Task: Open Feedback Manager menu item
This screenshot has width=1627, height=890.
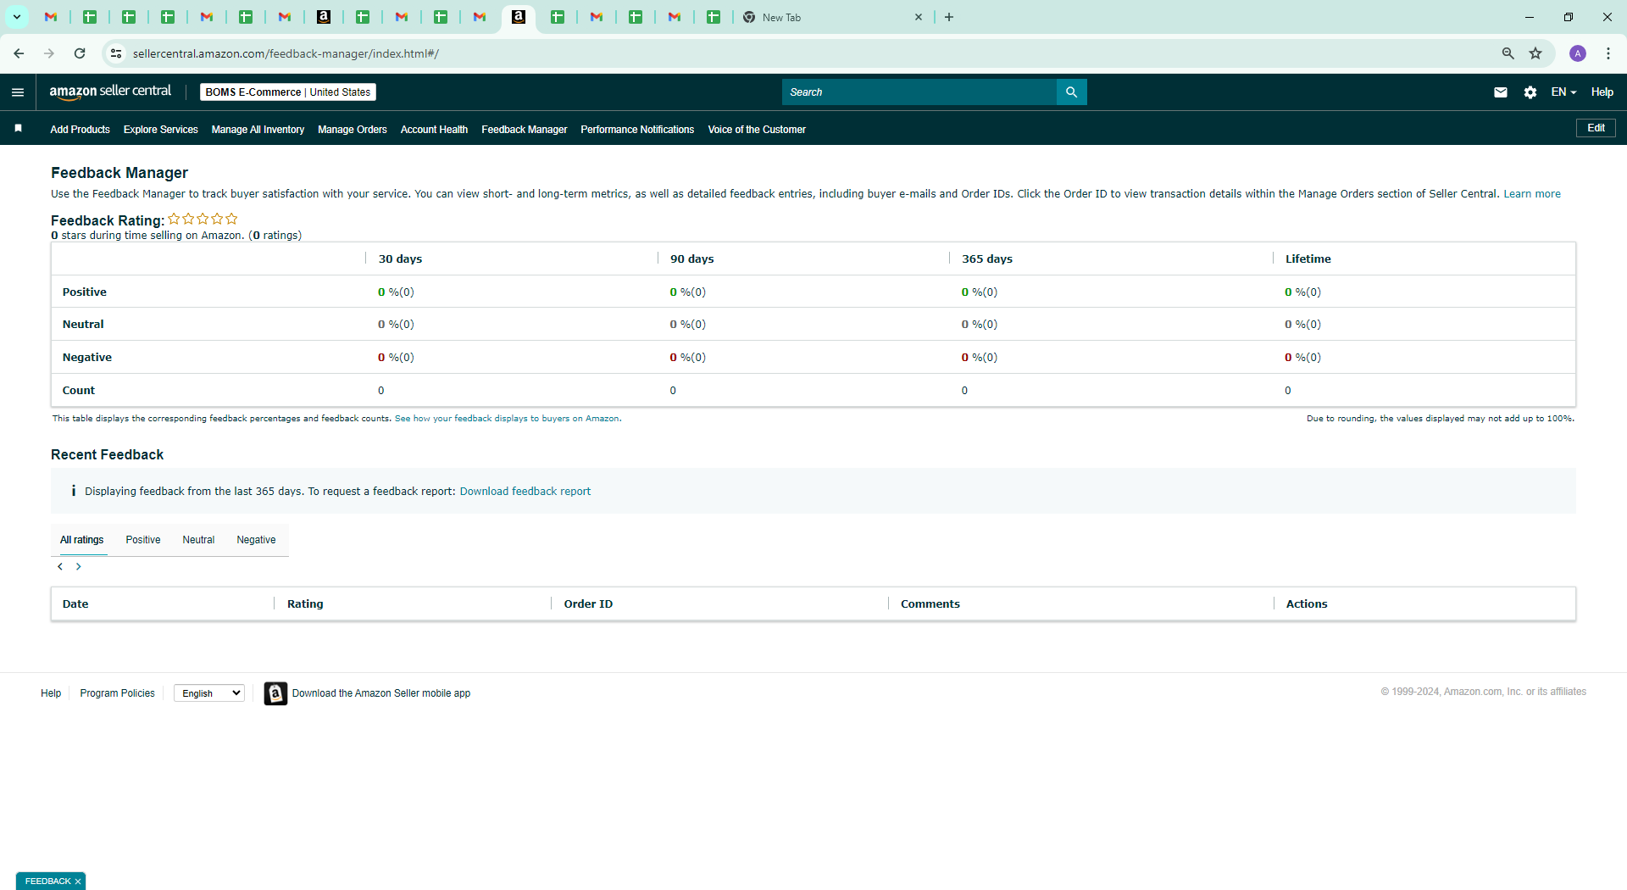Action: click(524, 130)
